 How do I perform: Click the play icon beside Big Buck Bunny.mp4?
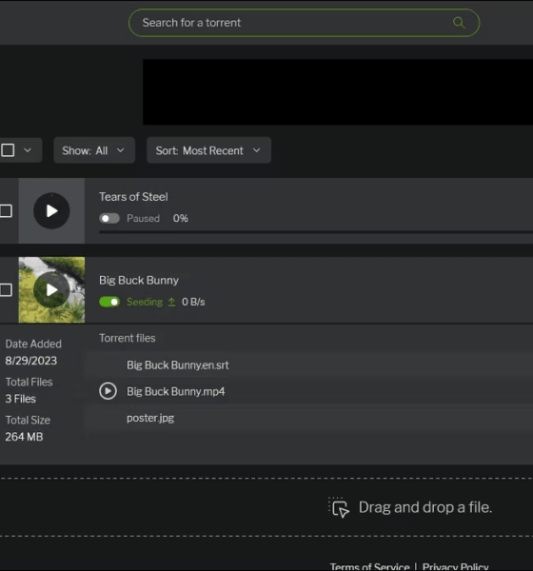108,391
